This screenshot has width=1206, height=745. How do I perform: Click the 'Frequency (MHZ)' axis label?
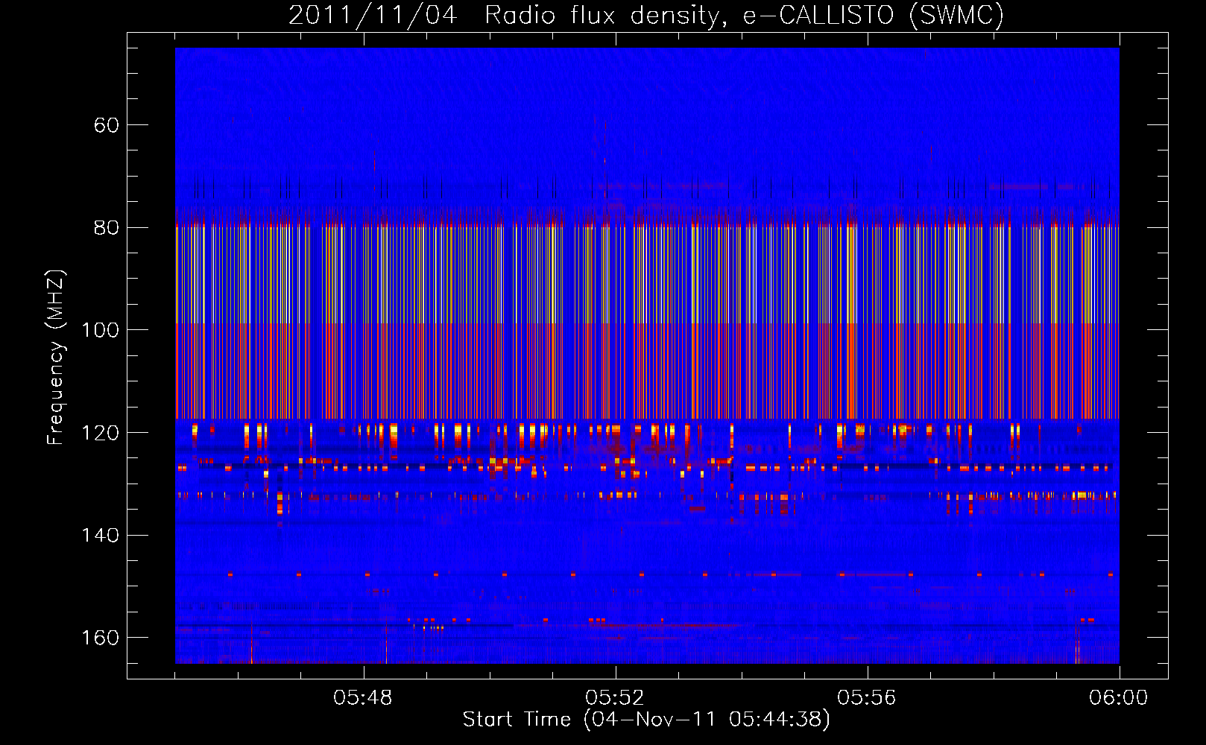[56, 358]
